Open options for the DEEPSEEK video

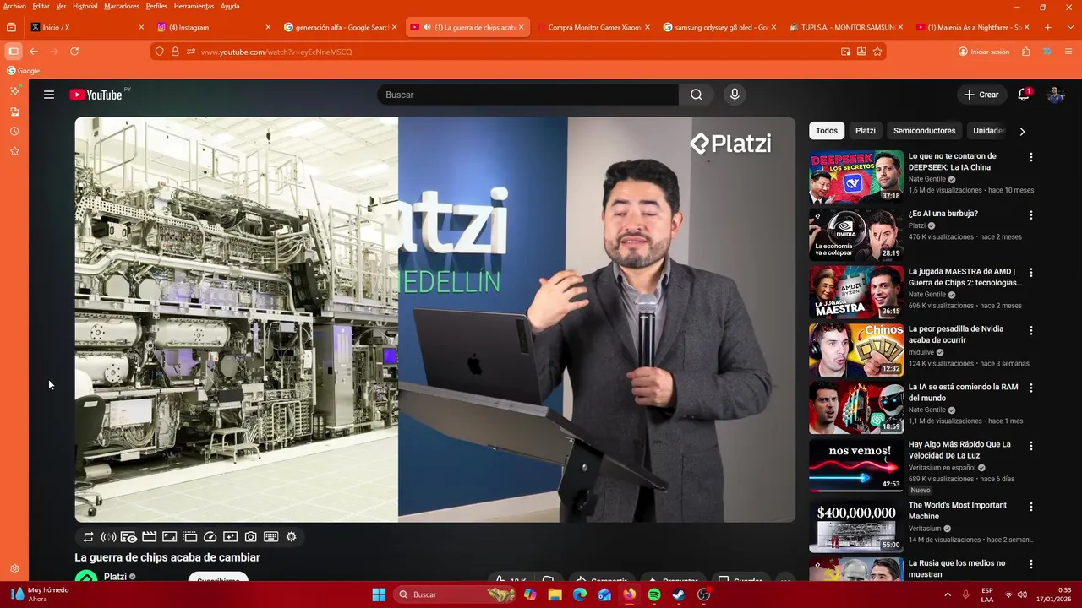1030,157
